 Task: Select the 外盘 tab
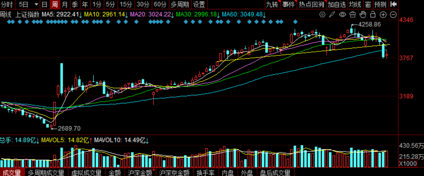pyautogui.click(x=247, y=173)
